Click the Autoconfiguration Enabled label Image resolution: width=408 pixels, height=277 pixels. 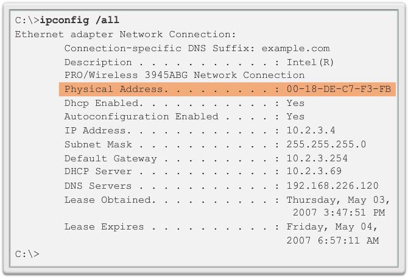pyautogui.click(x=141, y=116)
